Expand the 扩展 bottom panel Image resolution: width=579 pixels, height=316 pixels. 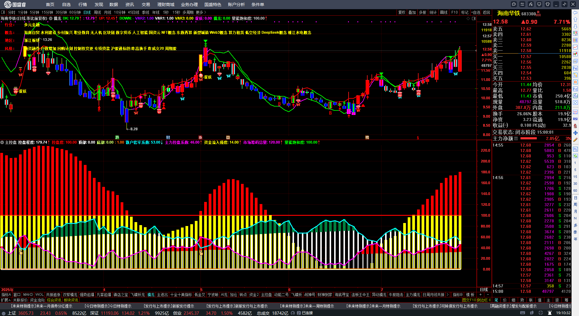[x=6, y=300]
